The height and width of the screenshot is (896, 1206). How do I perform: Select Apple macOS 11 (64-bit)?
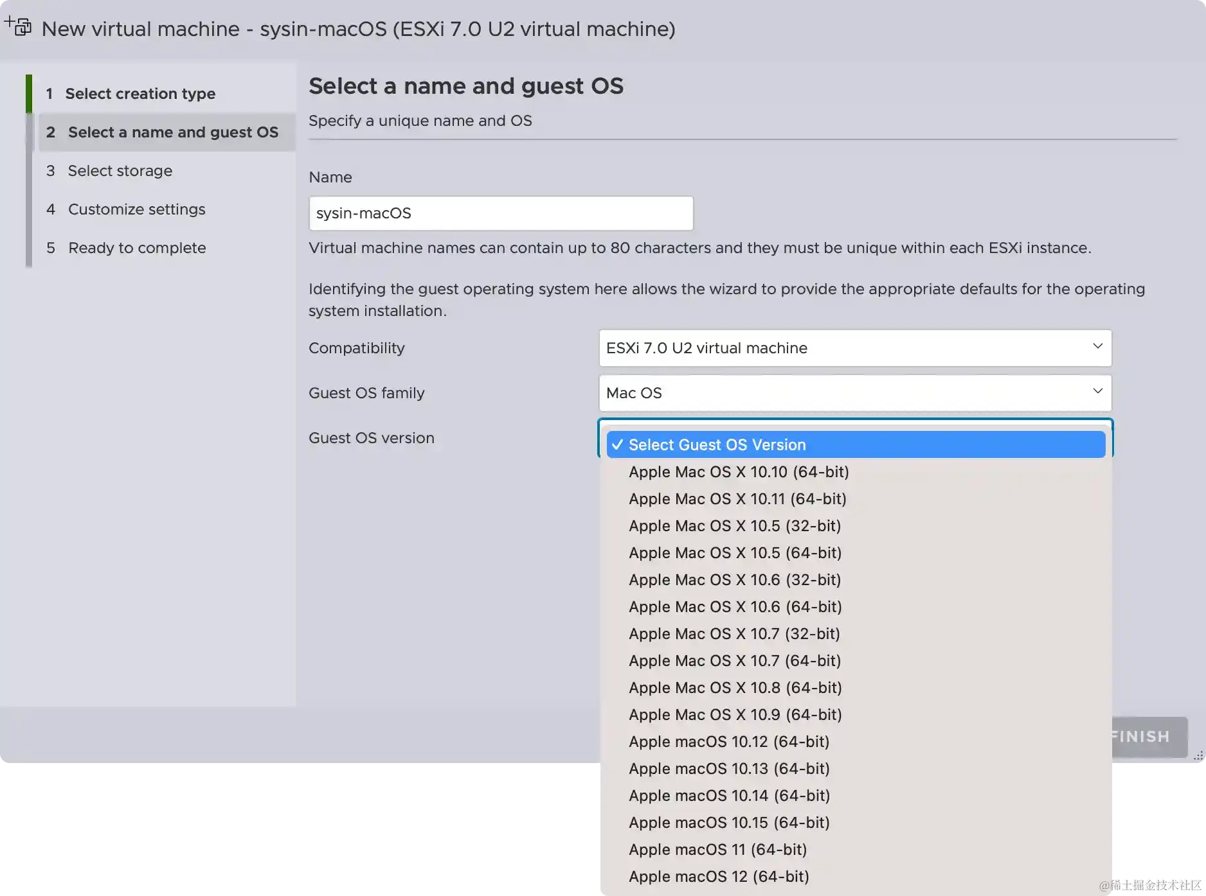coord(717,849)
